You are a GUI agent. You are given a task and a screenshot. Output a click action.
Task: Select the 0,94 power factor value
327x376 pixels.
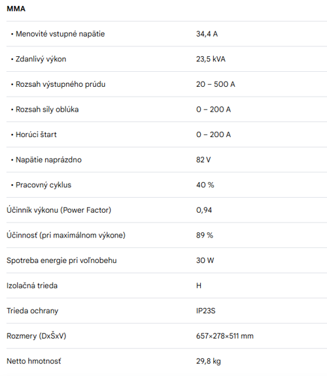click(x=204, y=210)
